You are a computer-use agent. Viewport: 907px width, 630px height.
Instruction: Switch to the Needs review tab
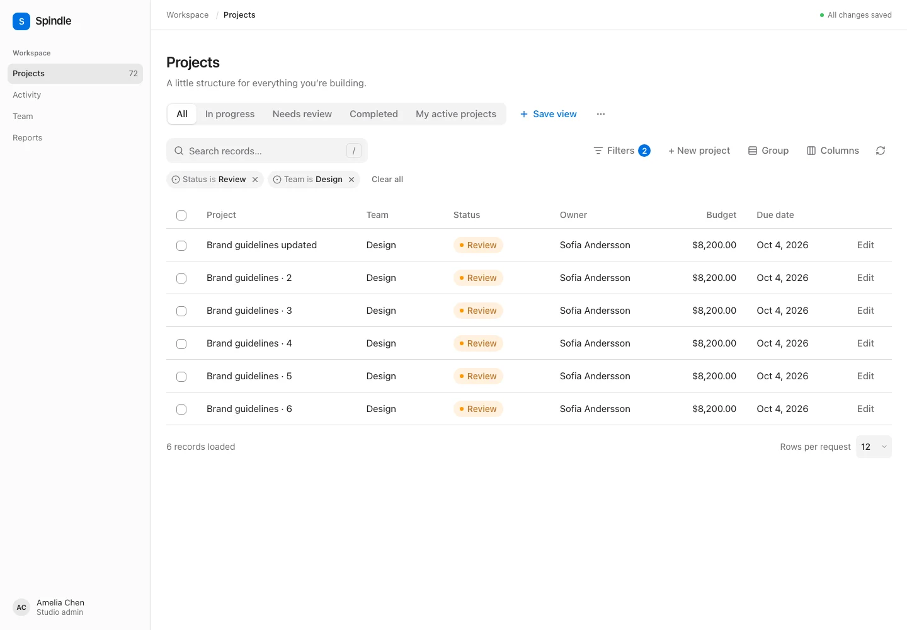pyautogui.click(x=302, y=114)
